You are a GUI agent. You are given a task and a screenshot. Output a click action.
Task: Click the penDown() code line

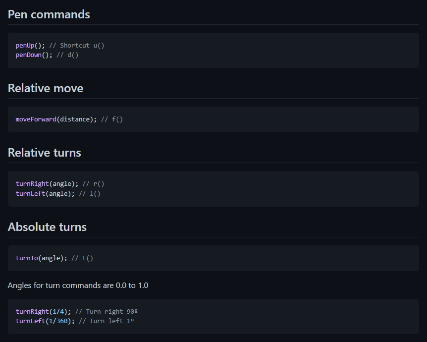(x=47, y=55)
